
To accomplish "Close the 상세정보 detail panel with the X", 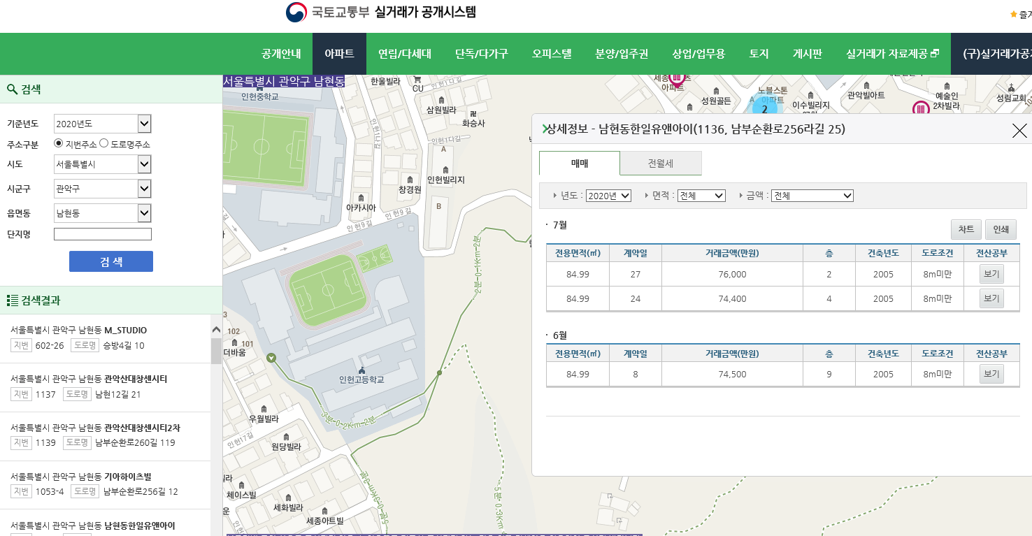I will point(1019,131).
